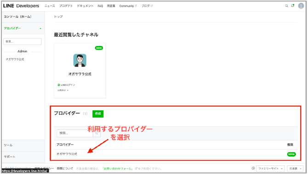Open the user profile avatar menu
Screen dimensions: 308x174
click(x=301, y=6)
